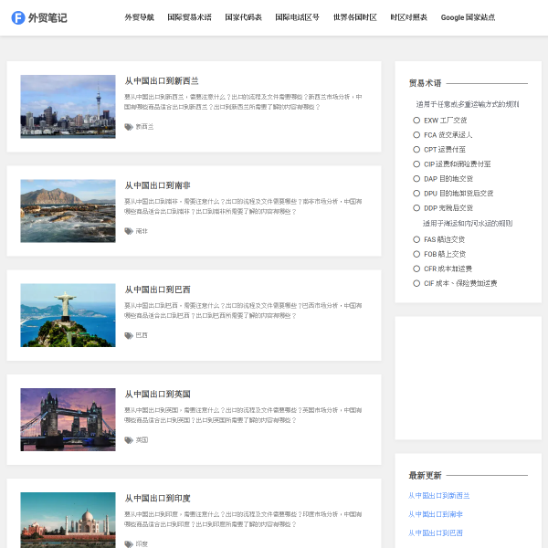Open the EXW 工厂交货 term link
The height and width of the screenshot is (548, 548).
pos(446,121)
